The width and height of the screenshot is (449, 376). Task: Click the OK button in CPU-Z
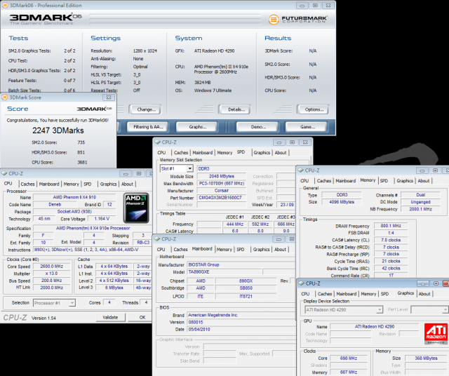coord(140,317)
